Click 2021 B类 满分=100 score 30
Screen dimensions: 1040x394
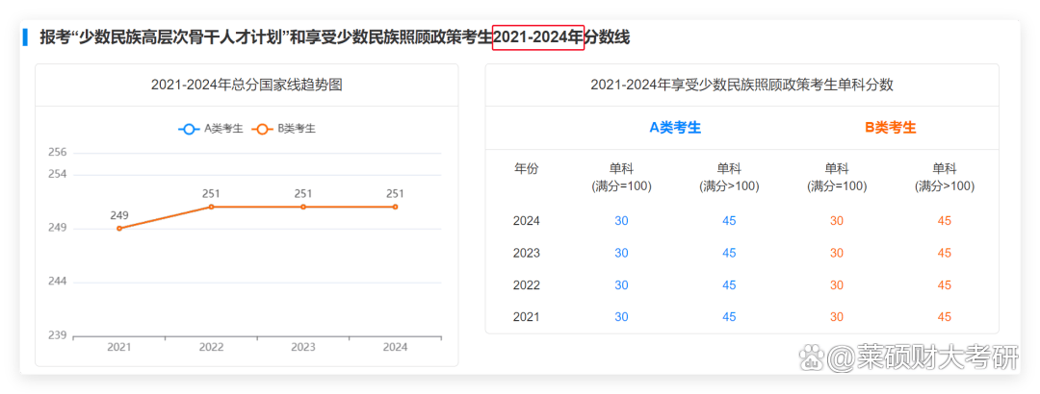point(837,317)
